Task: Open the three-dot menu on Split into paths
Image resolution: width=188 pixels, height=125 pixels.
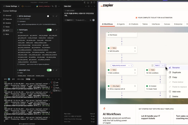Action: (x=135, y=48)
